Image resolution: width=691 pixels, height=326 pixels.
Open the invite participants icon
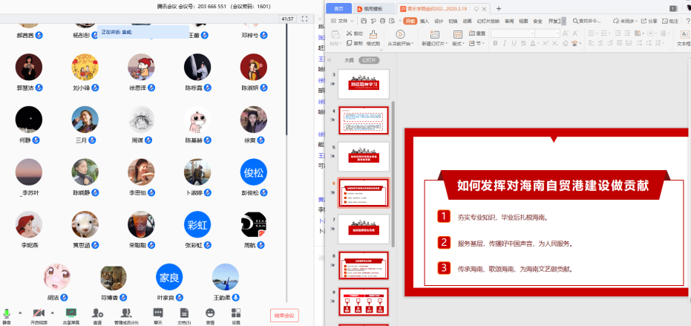click(98, 313)
